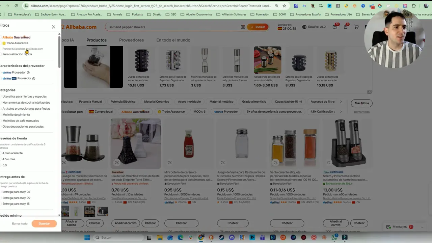Expand attribute chips with the right arrow
The height and width of the screenshot is (243, 432).
click(x=341, y=102)
